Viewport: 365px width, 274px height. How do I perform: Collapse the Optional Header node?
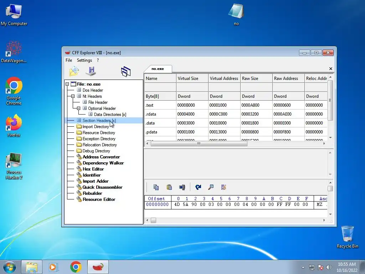click(x=78, y=108)
